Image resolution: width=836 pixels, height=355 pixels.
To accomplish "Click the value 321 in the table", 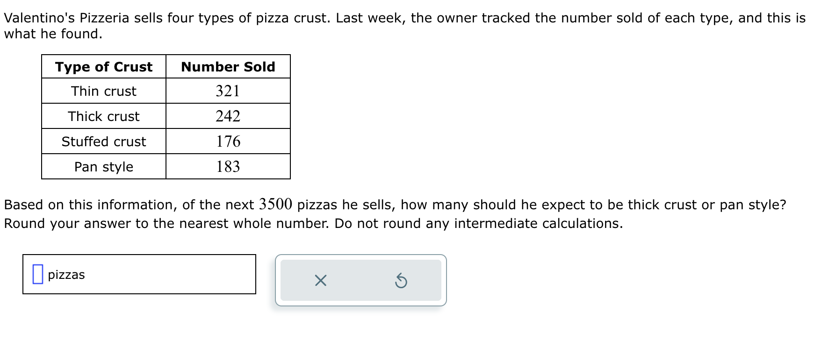I will click(x=228, y=91).
